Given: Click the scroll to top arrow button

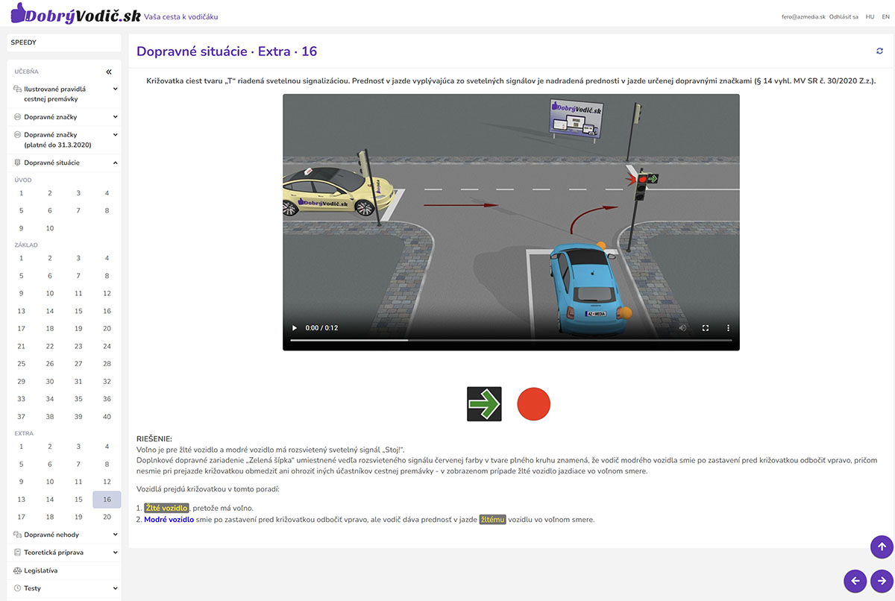Looking at the screenshot, I should click(882, 547).
